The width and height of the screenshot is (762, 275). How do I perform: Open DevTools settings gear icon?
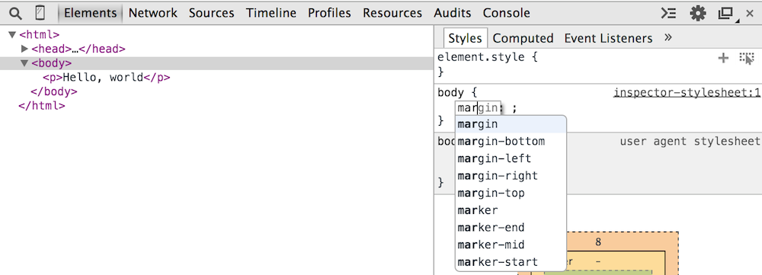[x=698, y=13]
